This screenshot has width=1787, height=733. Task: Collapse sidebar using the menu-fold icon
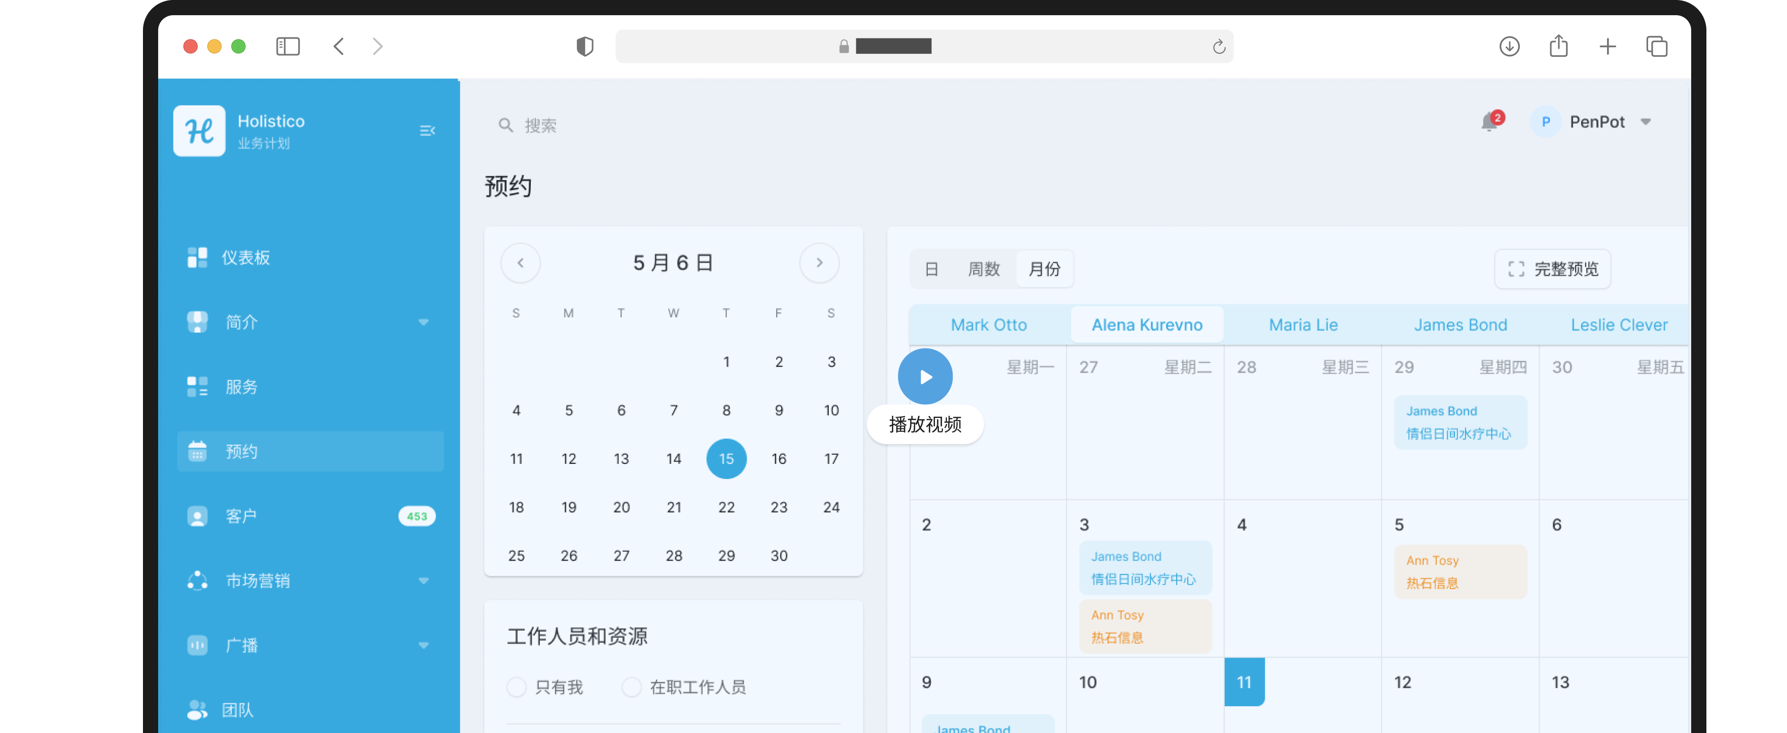(x=427, y=130)
